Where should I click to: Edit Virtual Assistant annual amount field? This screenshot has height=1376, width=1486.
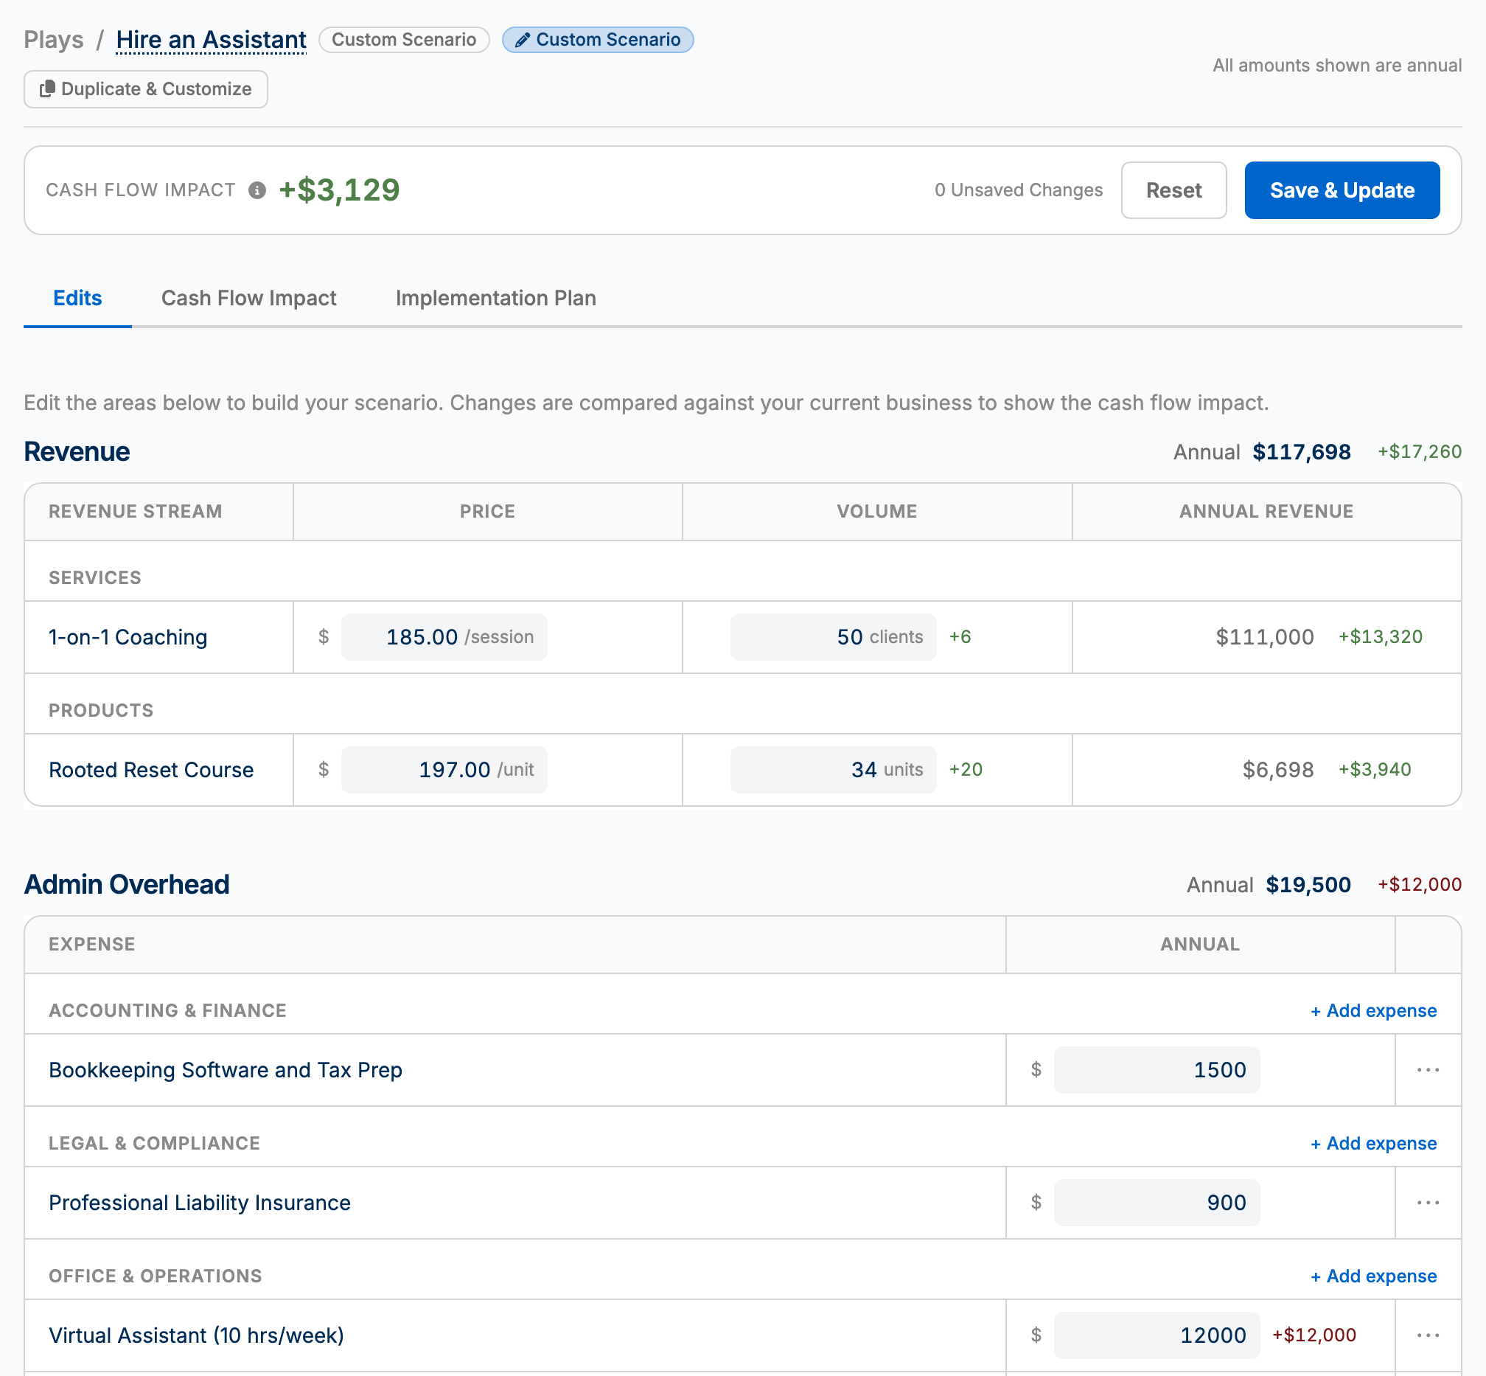pos(1157,1335)
